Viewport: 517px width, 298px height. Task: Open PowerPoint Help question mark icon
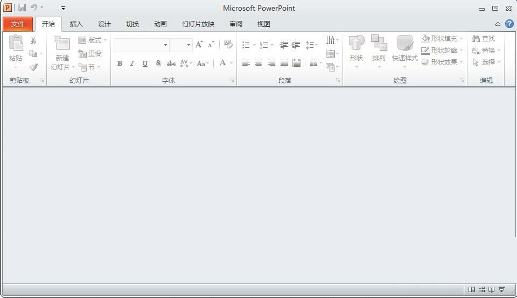click(x=509, y=24)
